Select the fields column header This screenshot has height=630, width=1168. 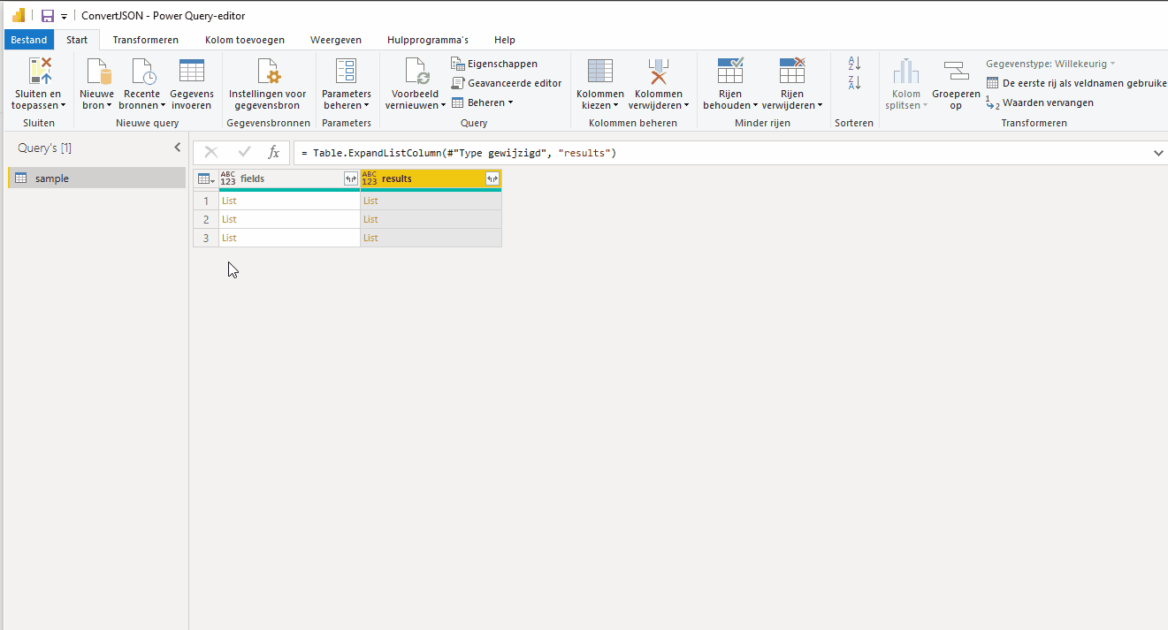[x=289, y=178]
